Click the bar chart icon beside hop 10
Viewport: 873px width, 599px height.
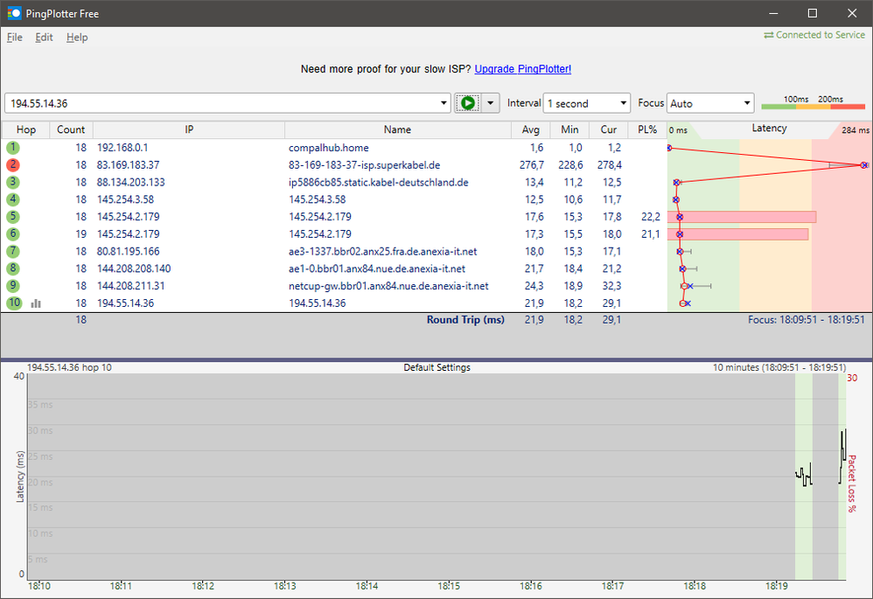pos(36,303)
